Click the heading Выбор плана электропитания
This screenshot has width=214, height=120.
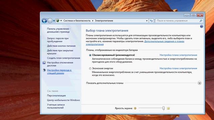pos(107,31)
